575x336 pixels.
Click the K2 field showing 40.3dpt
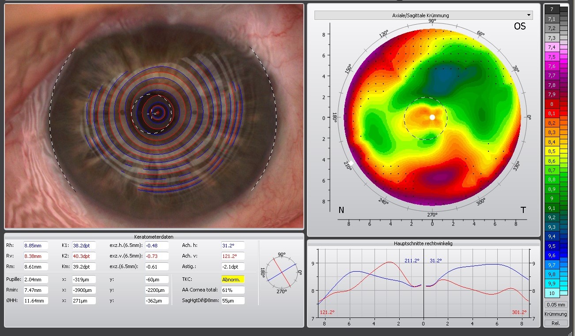point(84,256)
